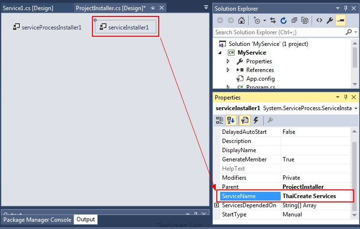The image size is (360, 229).
Task: Select the ProjectInstaller.cs [Design]* tab
Action: [x=110, y=8]
